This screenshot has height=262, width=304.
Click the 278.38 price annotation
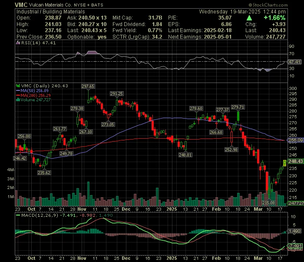77,109
